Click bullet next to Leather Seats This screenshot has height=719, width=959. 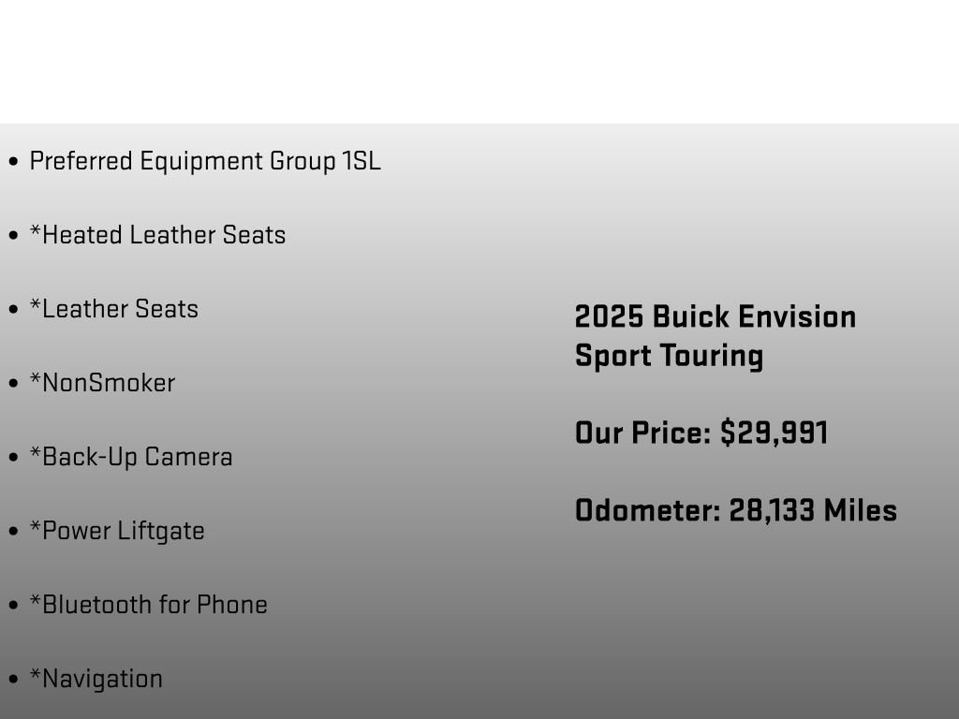tap(13, 309)
